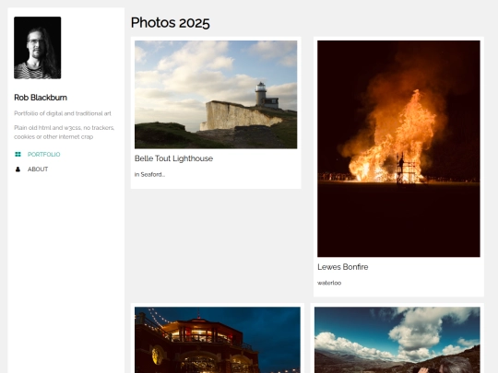Select 'Plain old html and w3css' paragraph

pos(65,133)
